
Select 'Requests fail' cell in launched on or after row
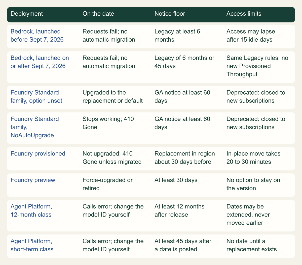point(109,62)
